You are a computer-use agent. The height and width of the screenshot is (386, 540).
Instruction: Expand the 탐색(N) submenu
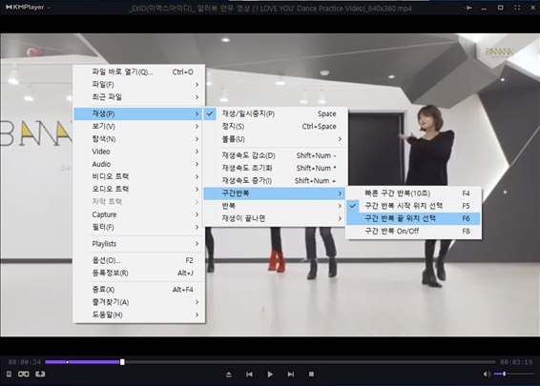click(139, 139)
